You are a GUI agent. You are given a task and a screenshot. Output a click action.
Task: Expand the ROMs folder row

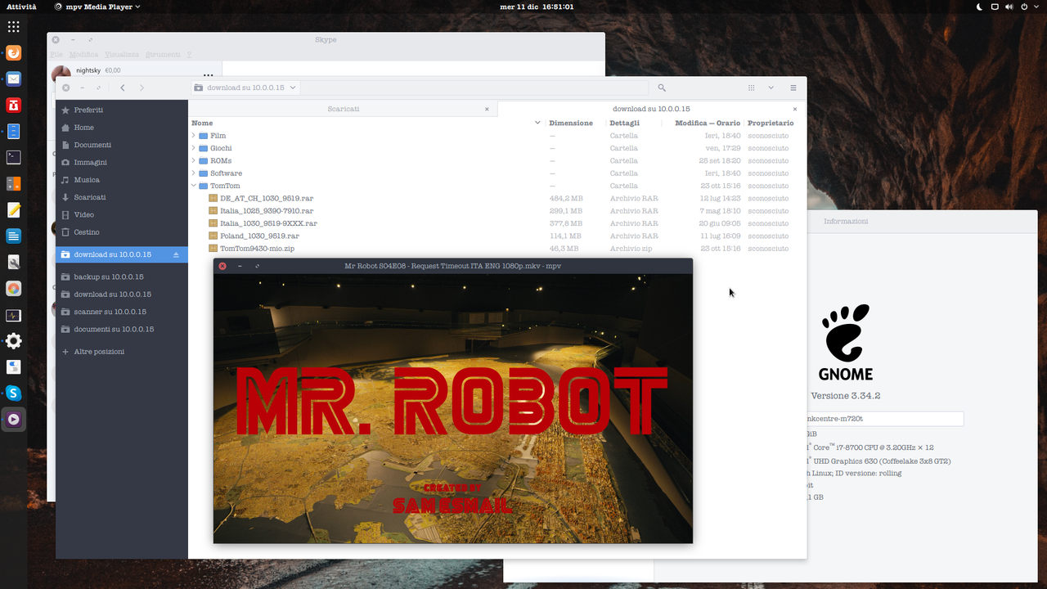[194, 161]
